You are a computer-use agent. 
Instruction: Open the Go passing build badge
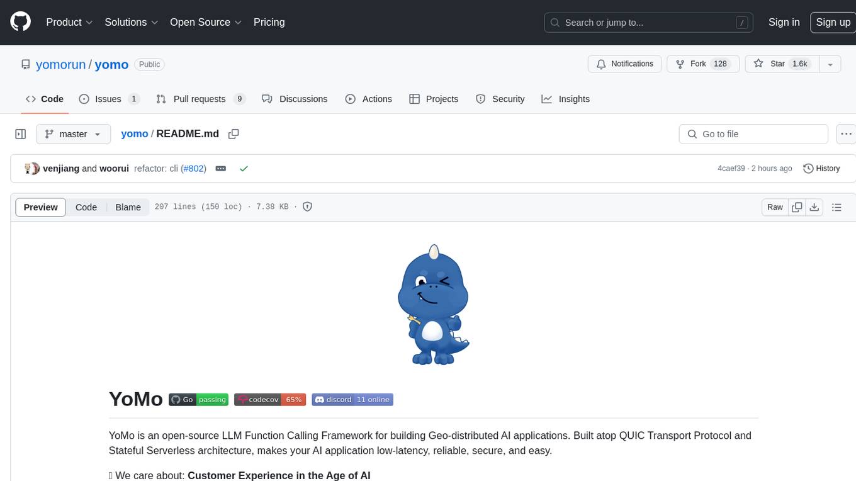[x=198, y=400]
